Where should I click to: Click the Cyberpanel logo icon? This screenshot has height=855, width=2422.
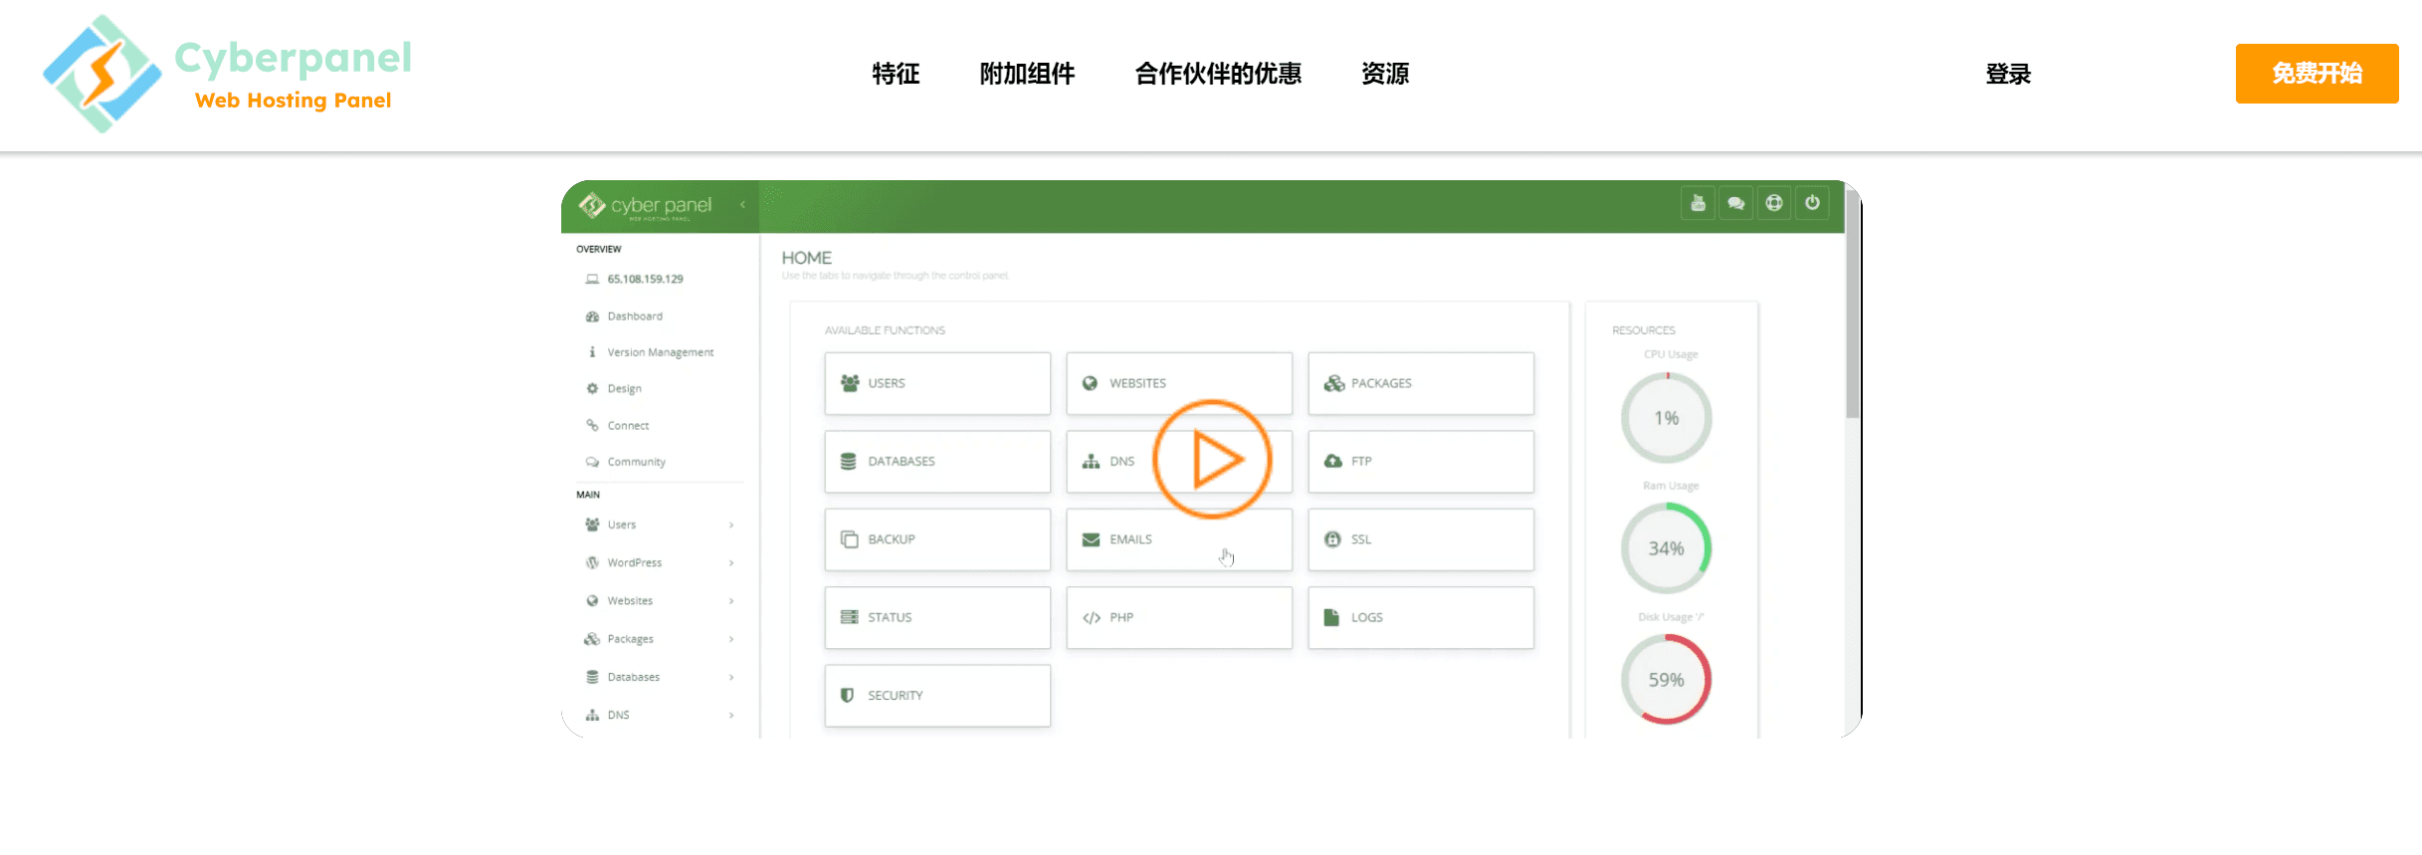(x=101, y=74)
